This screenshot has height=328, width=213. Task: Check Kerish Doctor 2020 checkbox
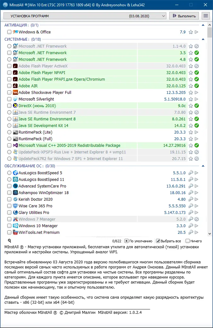pos(9,199)
